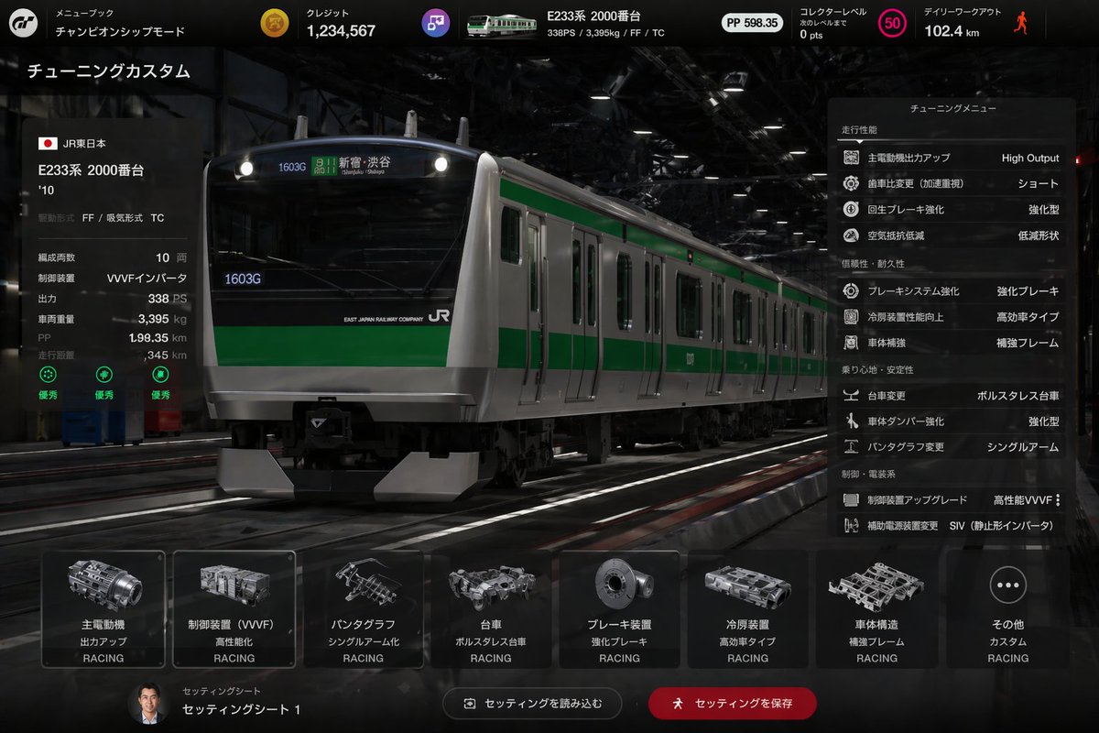
Task: Select the 冷房装置性能向上 icon
Action: 851,316
